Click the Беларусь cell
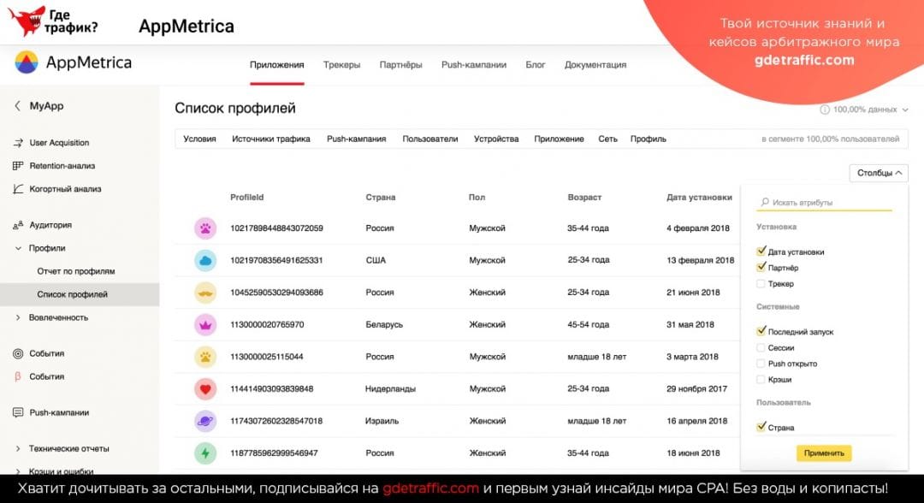The width and height of the screenshot is (924, 503). 384,324
